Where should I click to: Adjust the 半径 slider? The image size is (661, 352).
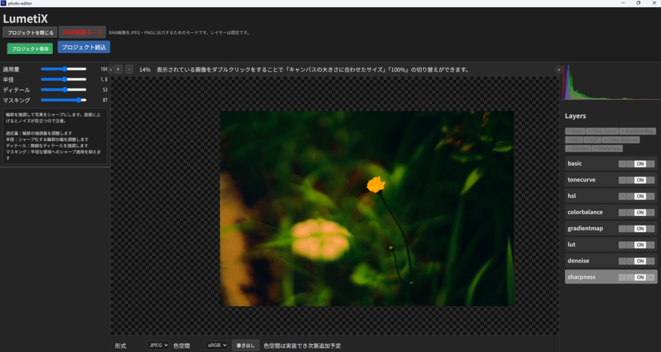(x=64, y=79)
